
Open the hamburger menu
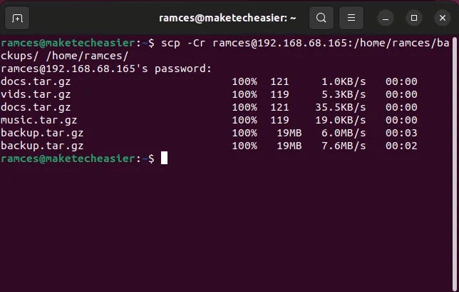(351, 18)
